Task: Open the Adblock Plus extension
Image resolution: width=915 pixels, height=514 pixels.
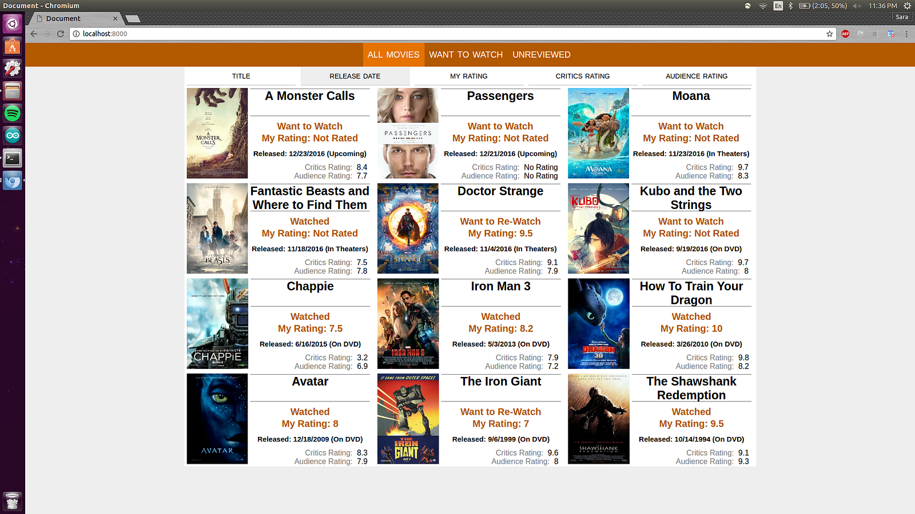Action: click(x=845, y=34)
